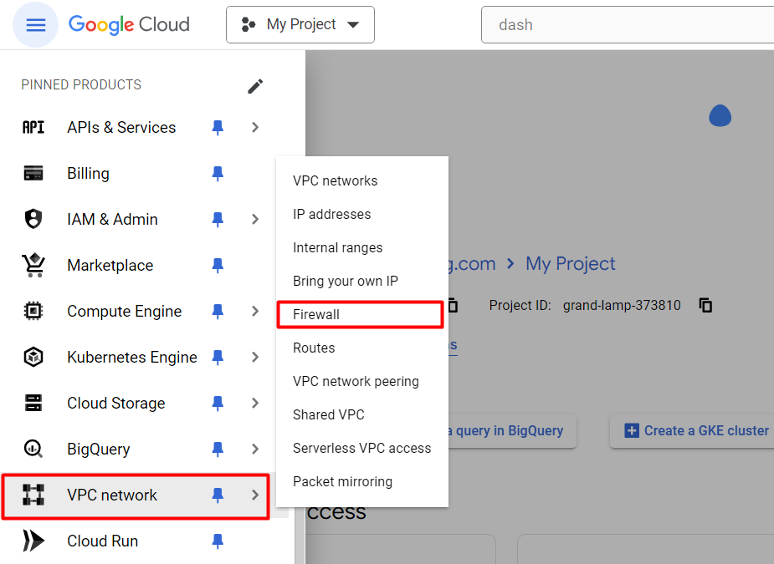Open Compute Engine menu item

pyautogui.click(x=125, y=311)
